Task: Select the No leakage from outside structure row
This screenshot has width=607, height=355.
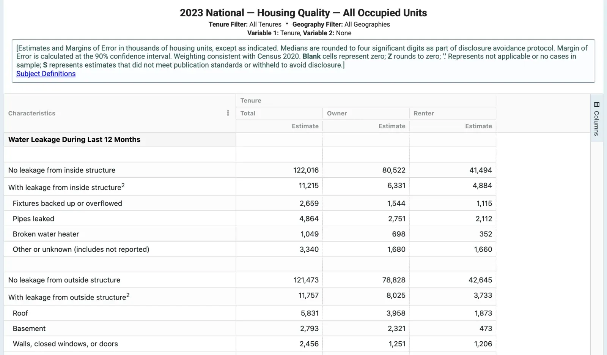Action: click(x=250, y=280)
